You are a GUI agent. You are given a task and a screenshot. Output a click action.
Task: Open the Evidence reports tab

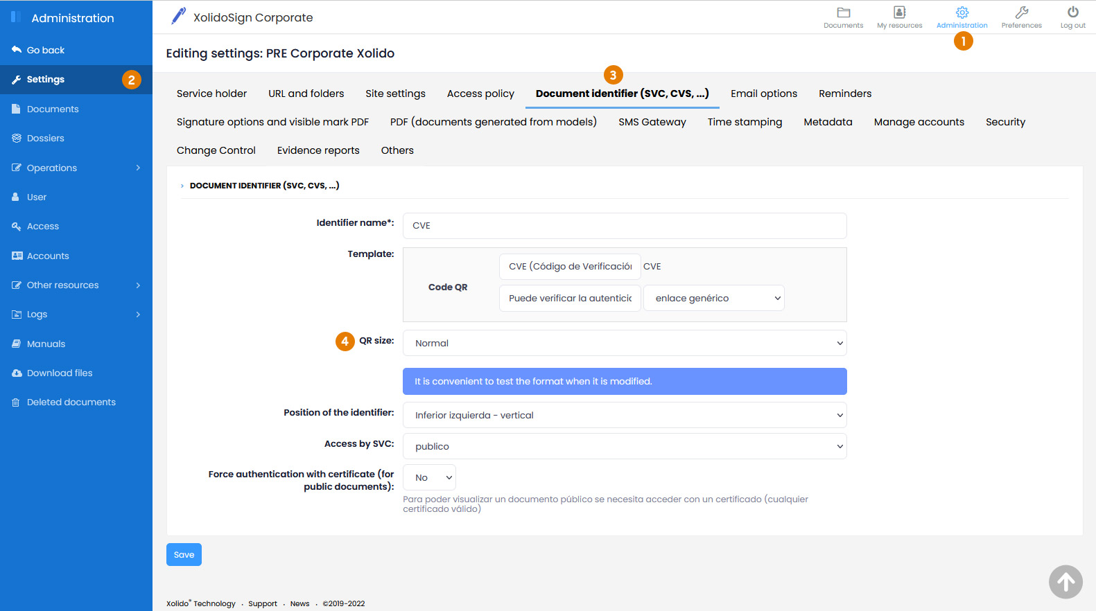pos(318,150)
